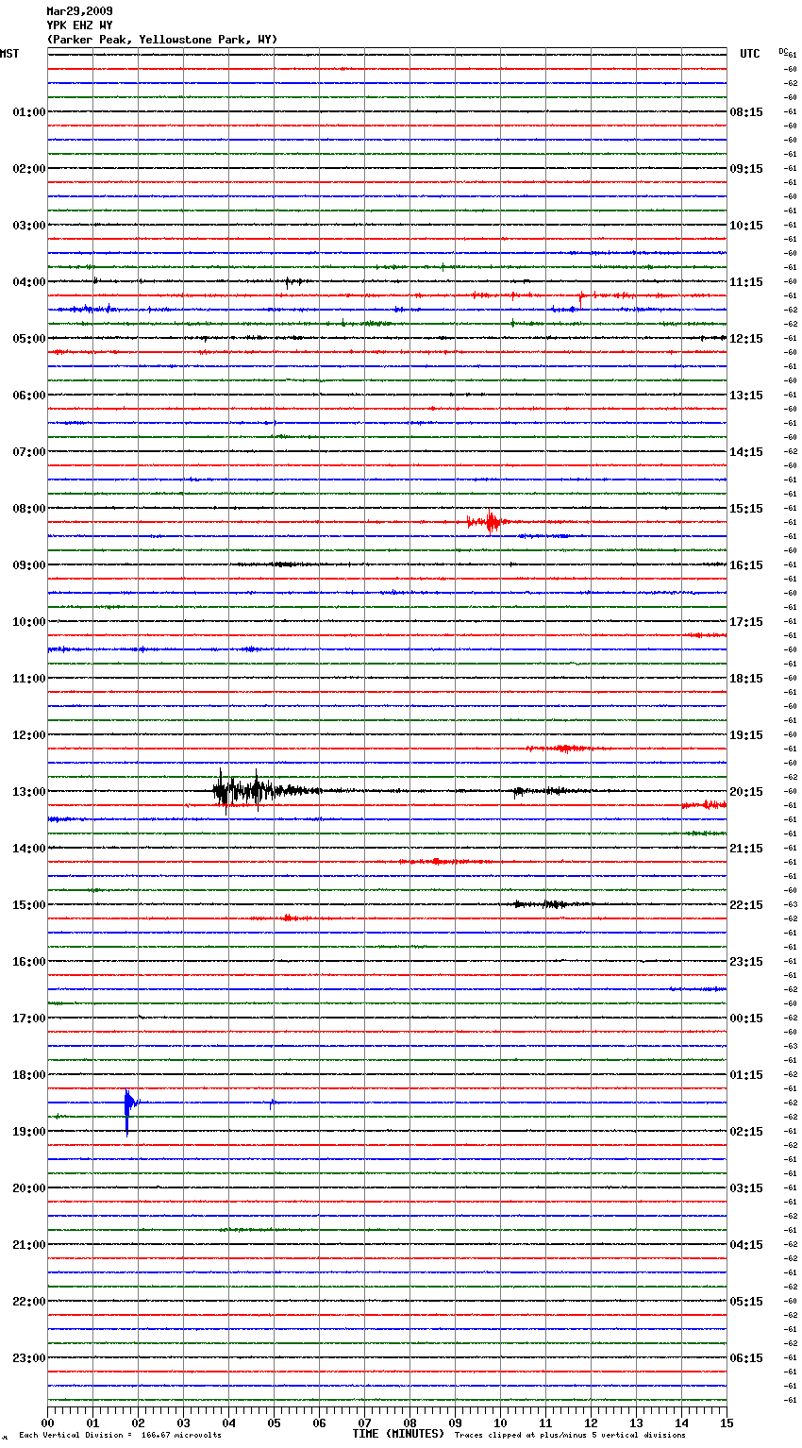Select the 21:00 MST time label

tap(28, 1245)
